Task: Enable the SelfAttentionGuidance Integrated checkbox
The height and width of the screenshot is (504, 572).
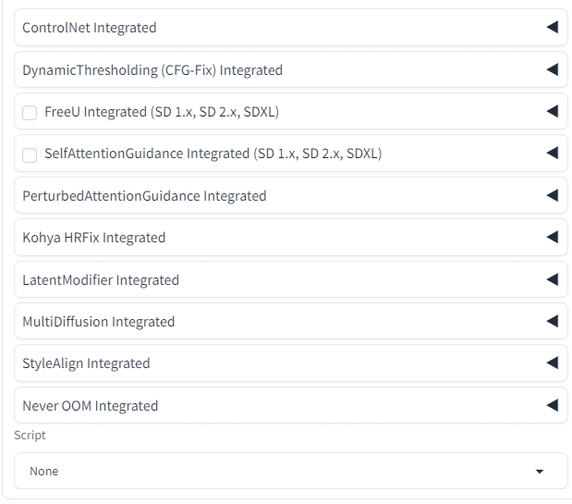Action: pyautogui.click(x=30, y=154)
